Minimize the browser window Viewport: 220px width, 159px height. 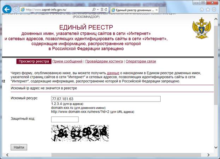tap(196, 3)
